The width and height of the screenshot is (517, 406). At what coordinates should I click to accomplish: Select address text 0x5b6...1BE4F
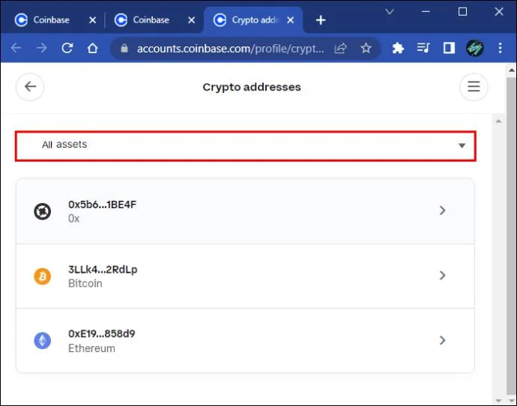click(x=102, y=204)
